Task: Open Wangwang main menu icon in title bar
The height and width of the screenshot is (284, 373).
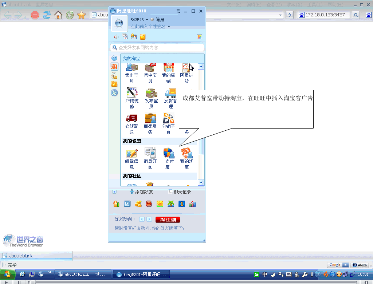Action: coord(178,11)
